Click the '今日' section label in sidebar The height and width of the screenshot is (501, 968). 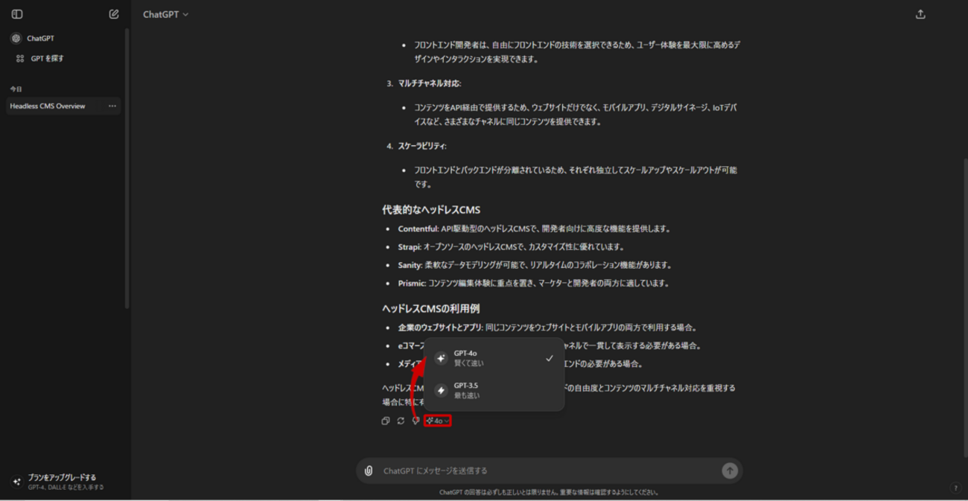(16, 89)
